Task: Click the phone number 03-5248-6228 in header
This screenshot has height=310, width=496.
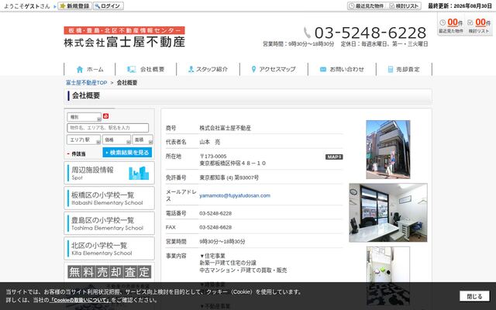Action: point(370,33)
